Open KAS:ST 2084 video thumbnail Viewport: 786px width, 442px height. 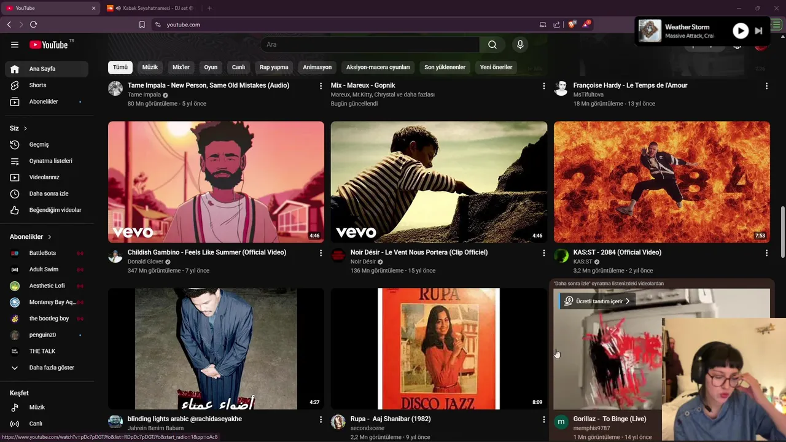pos(662,182)
